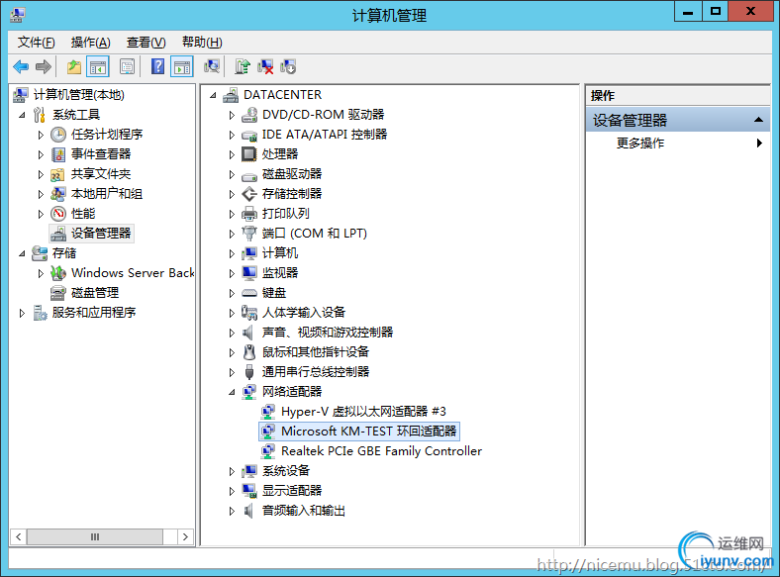The width and height of the screenshot is (780, 577).
Task: Expand the IDE ATA/ATAPI 控制器 node
Action: [x=232, y=135]
